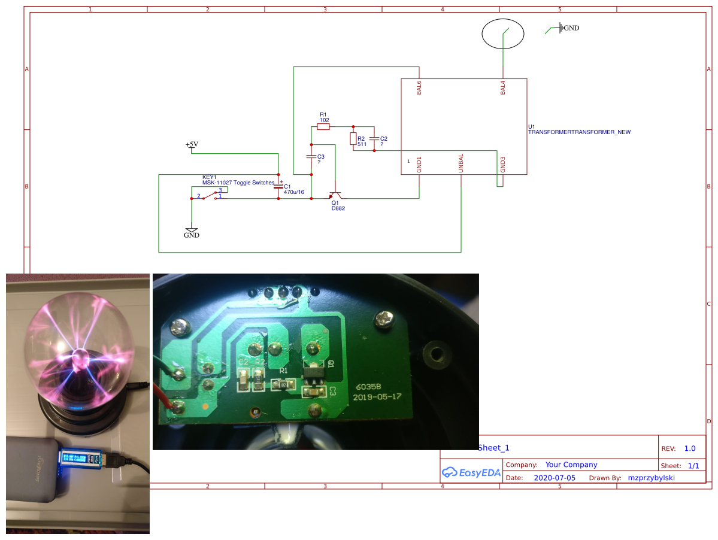Click the KEY1 toggle switch symbol

click(x=209, y=195)
